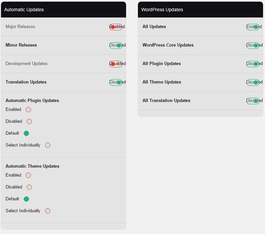Image resolution: width=265 pixels, height=234 pixels.
Task: Toggle the All Plugin Updates switch
Action: (x=253, y=64)
